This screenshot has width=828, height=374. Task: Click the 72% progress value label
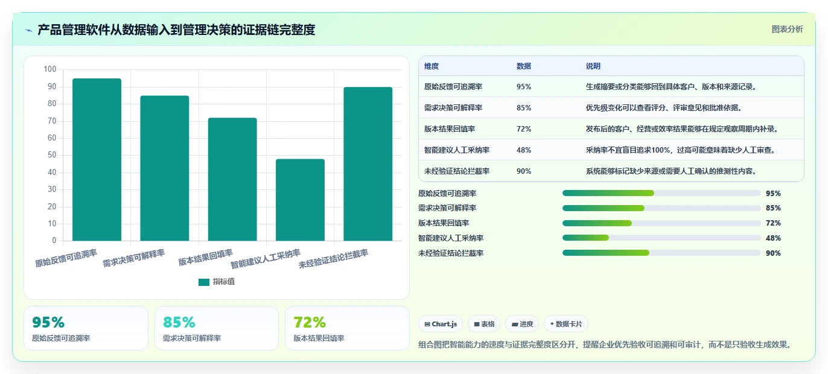pyautogui.click(x=773, y=223)
